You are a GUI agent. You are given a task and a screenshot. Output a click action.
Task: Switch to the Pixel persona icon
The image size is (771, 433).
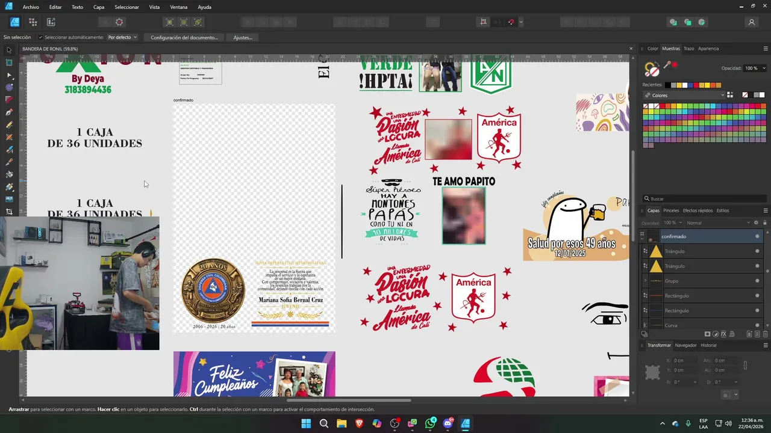pyautogui.click(x=33, y=22)
